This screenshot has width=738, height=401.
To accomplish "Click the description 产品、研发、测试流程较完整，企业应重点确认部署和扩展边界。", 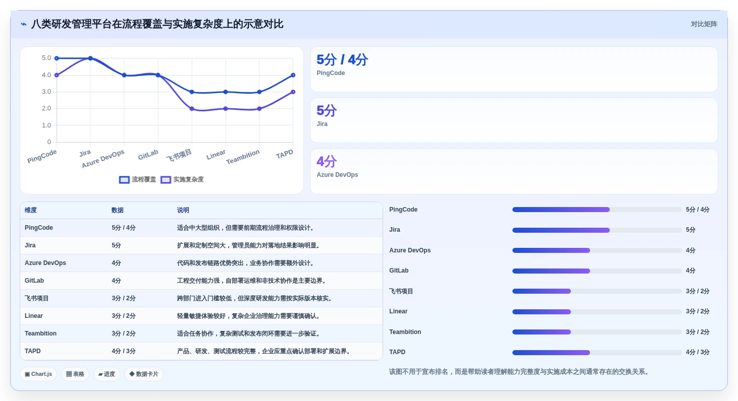I will 265,351.
